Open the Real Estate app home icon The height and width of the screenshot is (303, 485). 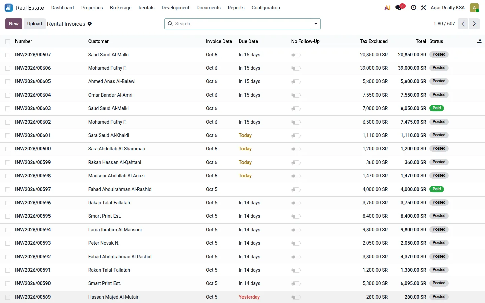[x=9, y=8]
